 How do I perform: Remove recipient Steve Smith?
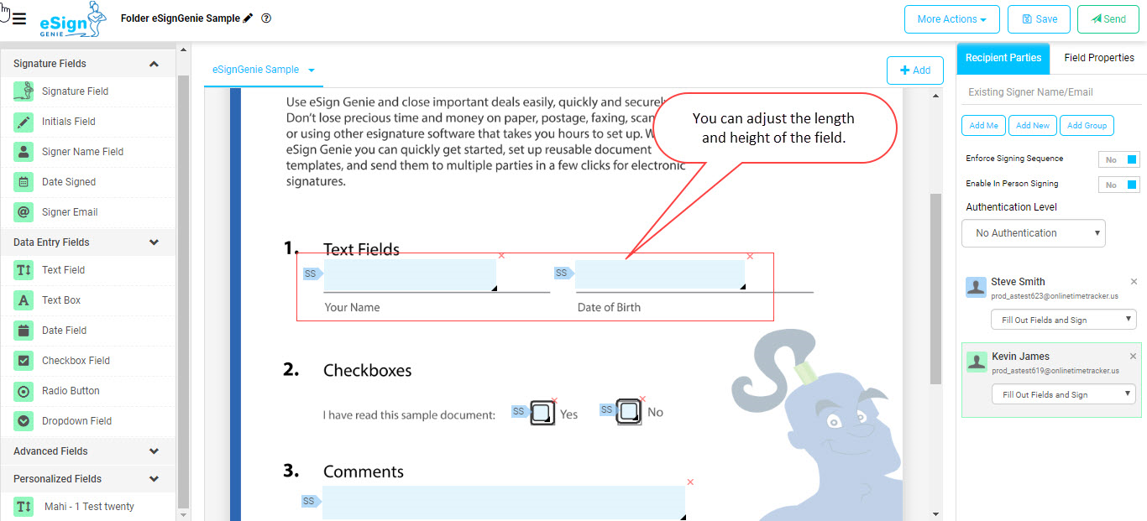pyautogui.click(x=1134, y=282)
